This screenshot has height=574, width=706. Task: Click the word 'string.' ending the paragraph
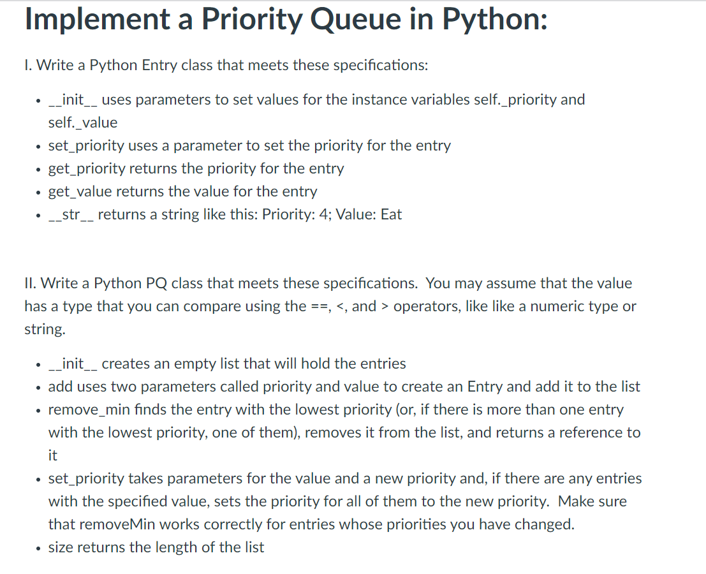click(45, 330)
